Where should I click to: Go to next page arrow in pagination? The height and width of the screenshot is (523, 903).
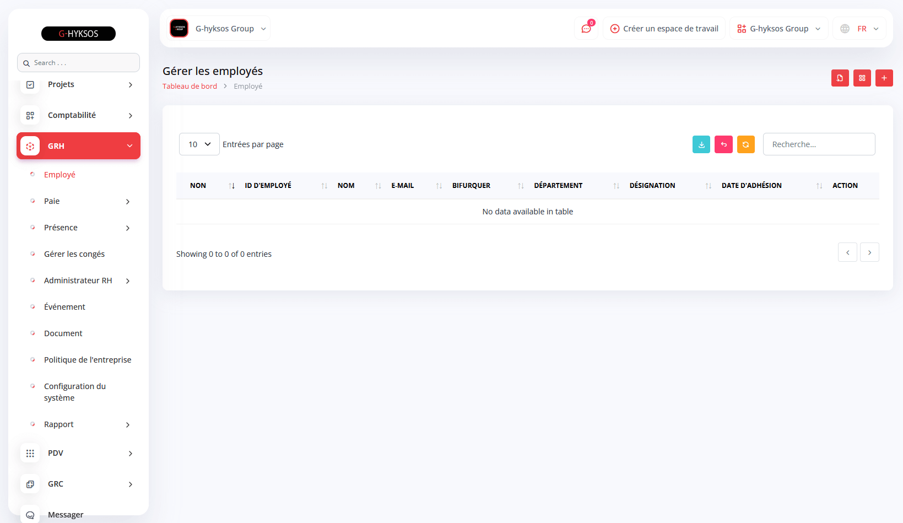870,252
